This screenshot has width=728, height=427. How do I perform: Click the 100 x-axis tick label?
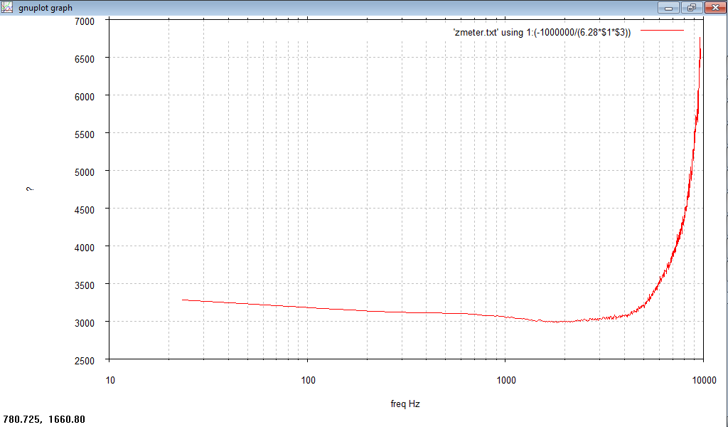(x=308, y=379)
